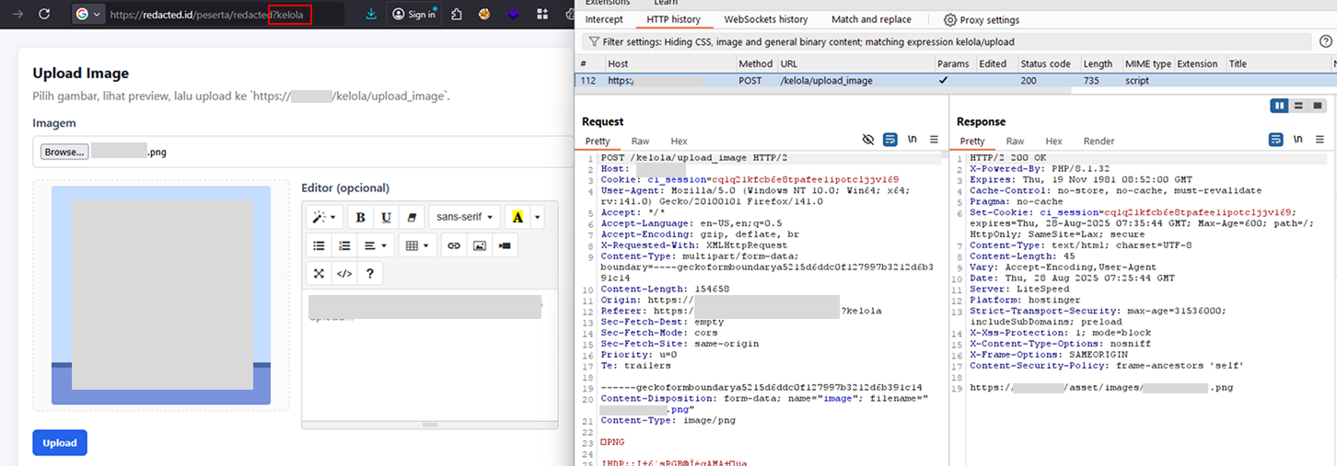Click the image preview thumbnail
The image size is (1337, 466).
pyautogui.click(x=161, y=295)
